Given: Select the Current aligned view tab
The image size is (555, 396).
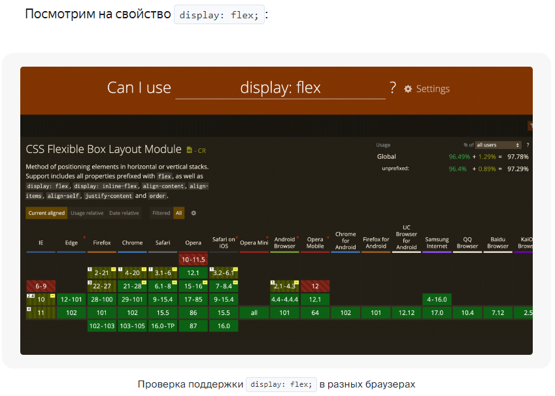Looking at the screenshot, I should (x=46, y=213).
